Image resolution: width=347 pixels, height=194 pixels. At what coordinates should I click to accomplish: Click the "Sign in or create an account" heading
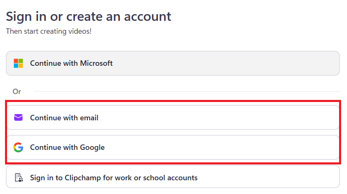pyautogui.click(x=89, y=17)
